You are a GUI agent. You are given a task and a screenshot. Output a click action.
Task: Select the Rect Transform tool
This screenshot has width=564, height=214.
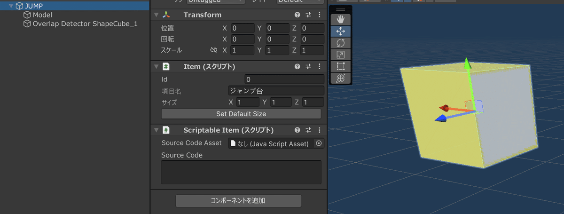pyautogui.click(x=341, y=66)
